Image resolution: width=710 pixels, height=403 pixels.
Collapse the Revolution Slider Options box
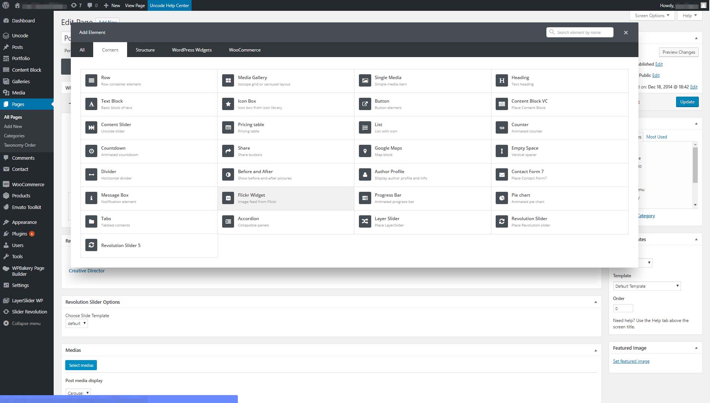tap(595, 302)
